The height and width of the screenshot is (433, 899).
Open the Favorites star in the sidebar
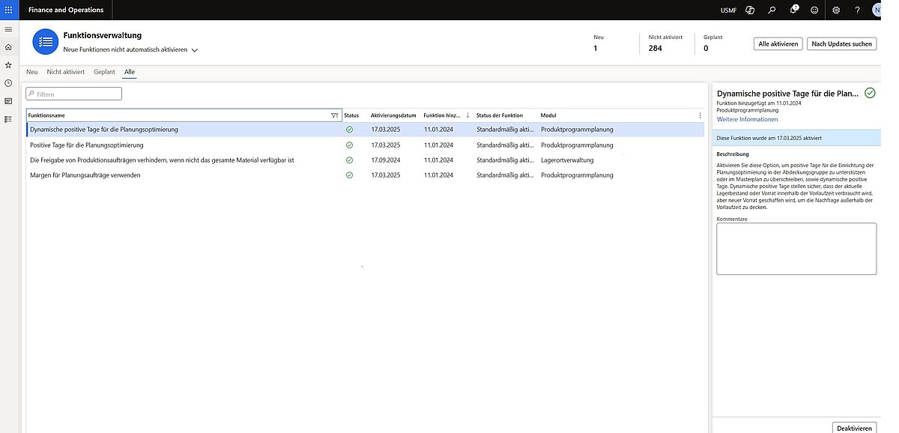point(8,64)
